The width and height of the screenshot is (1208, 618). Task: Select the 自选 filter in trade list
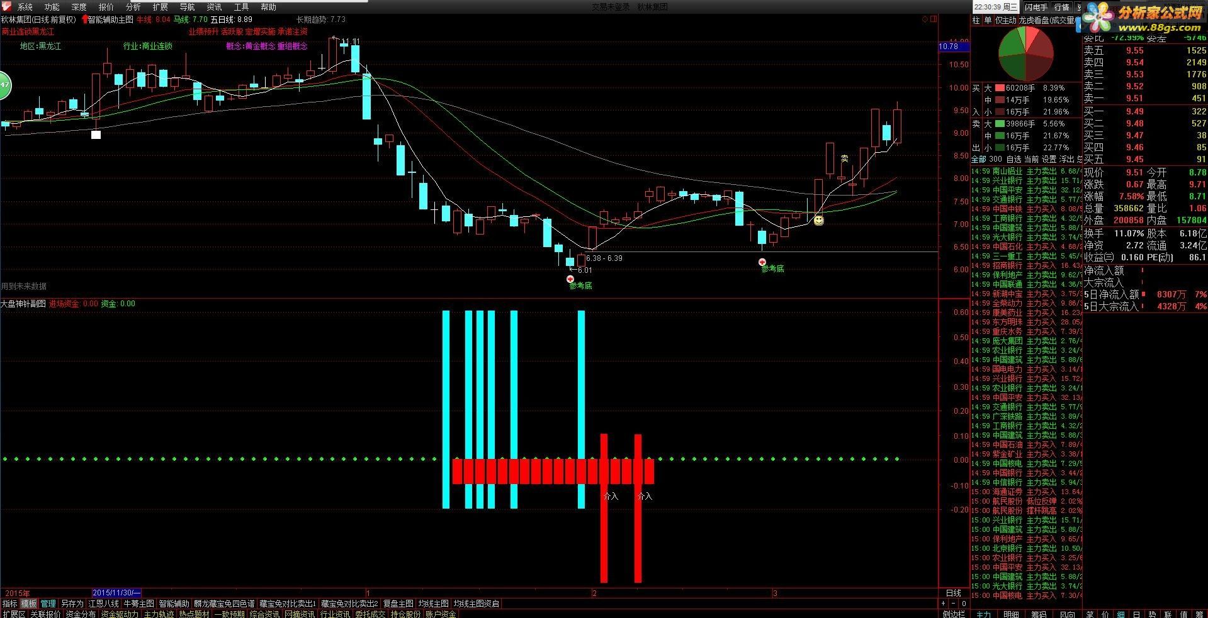coord(1013,159)
